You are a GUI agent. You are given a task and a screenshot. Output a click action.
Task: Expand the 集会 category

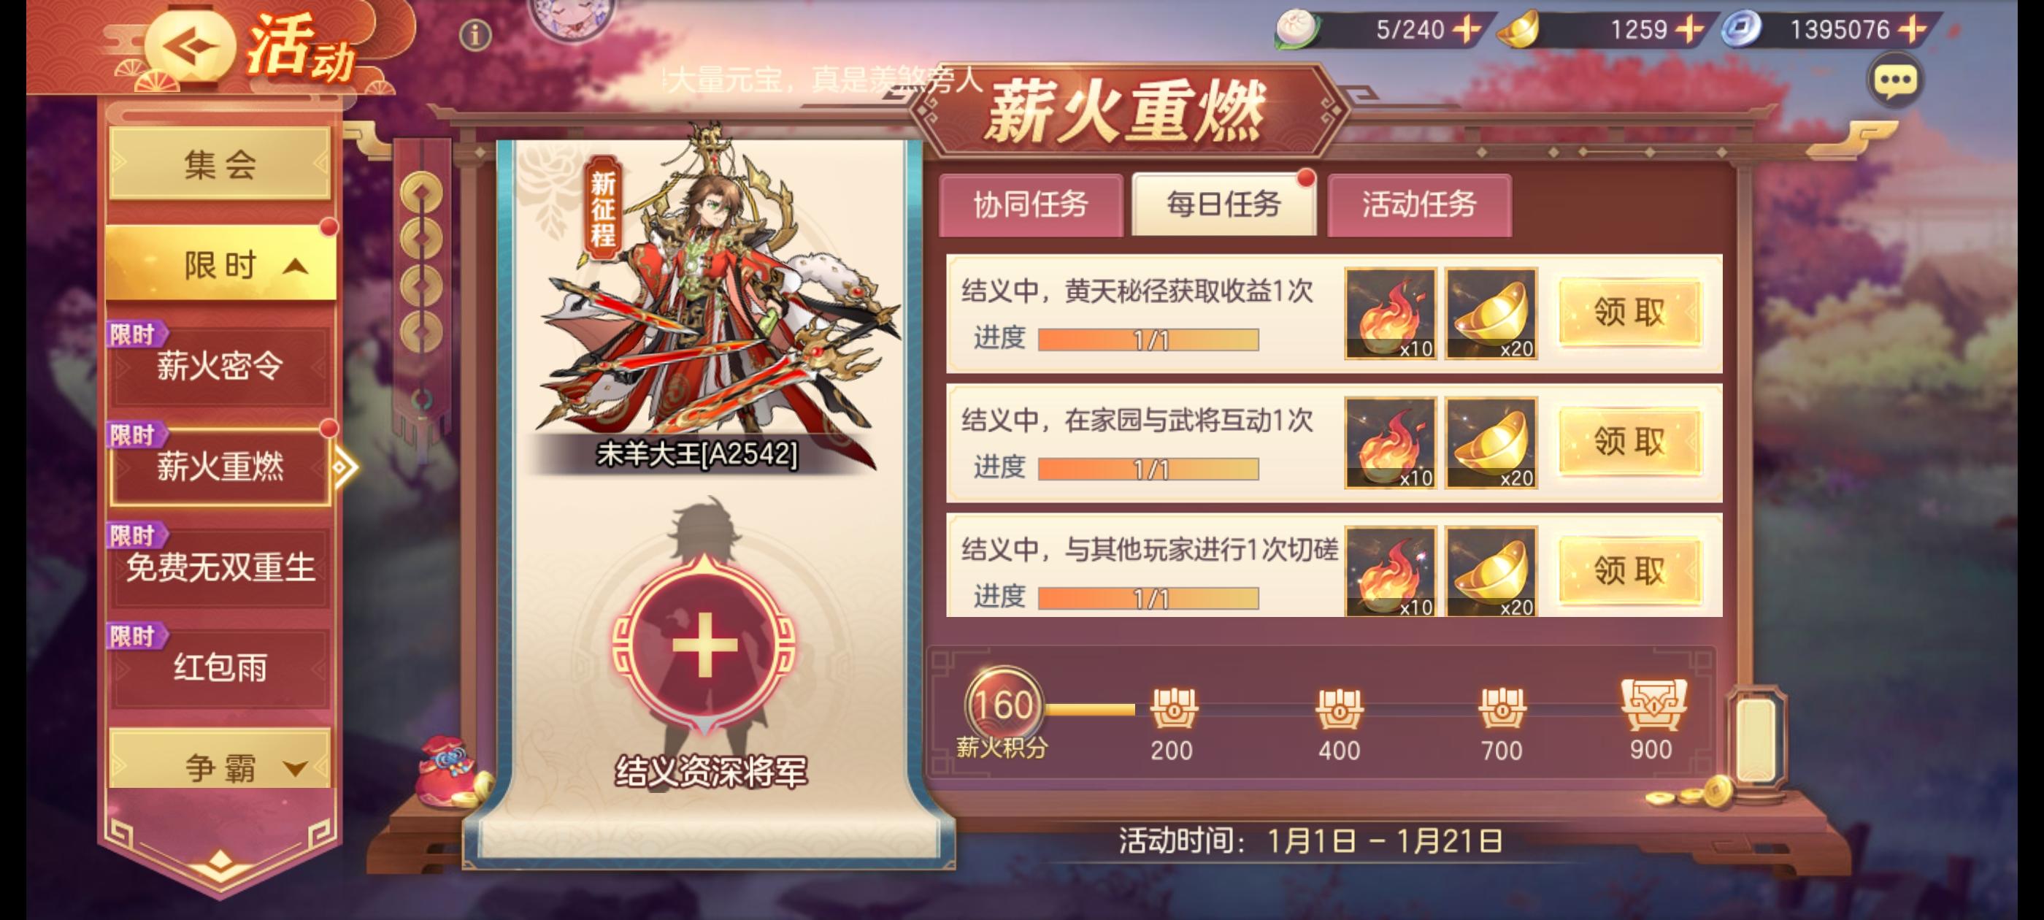click(x=220, y=164)
